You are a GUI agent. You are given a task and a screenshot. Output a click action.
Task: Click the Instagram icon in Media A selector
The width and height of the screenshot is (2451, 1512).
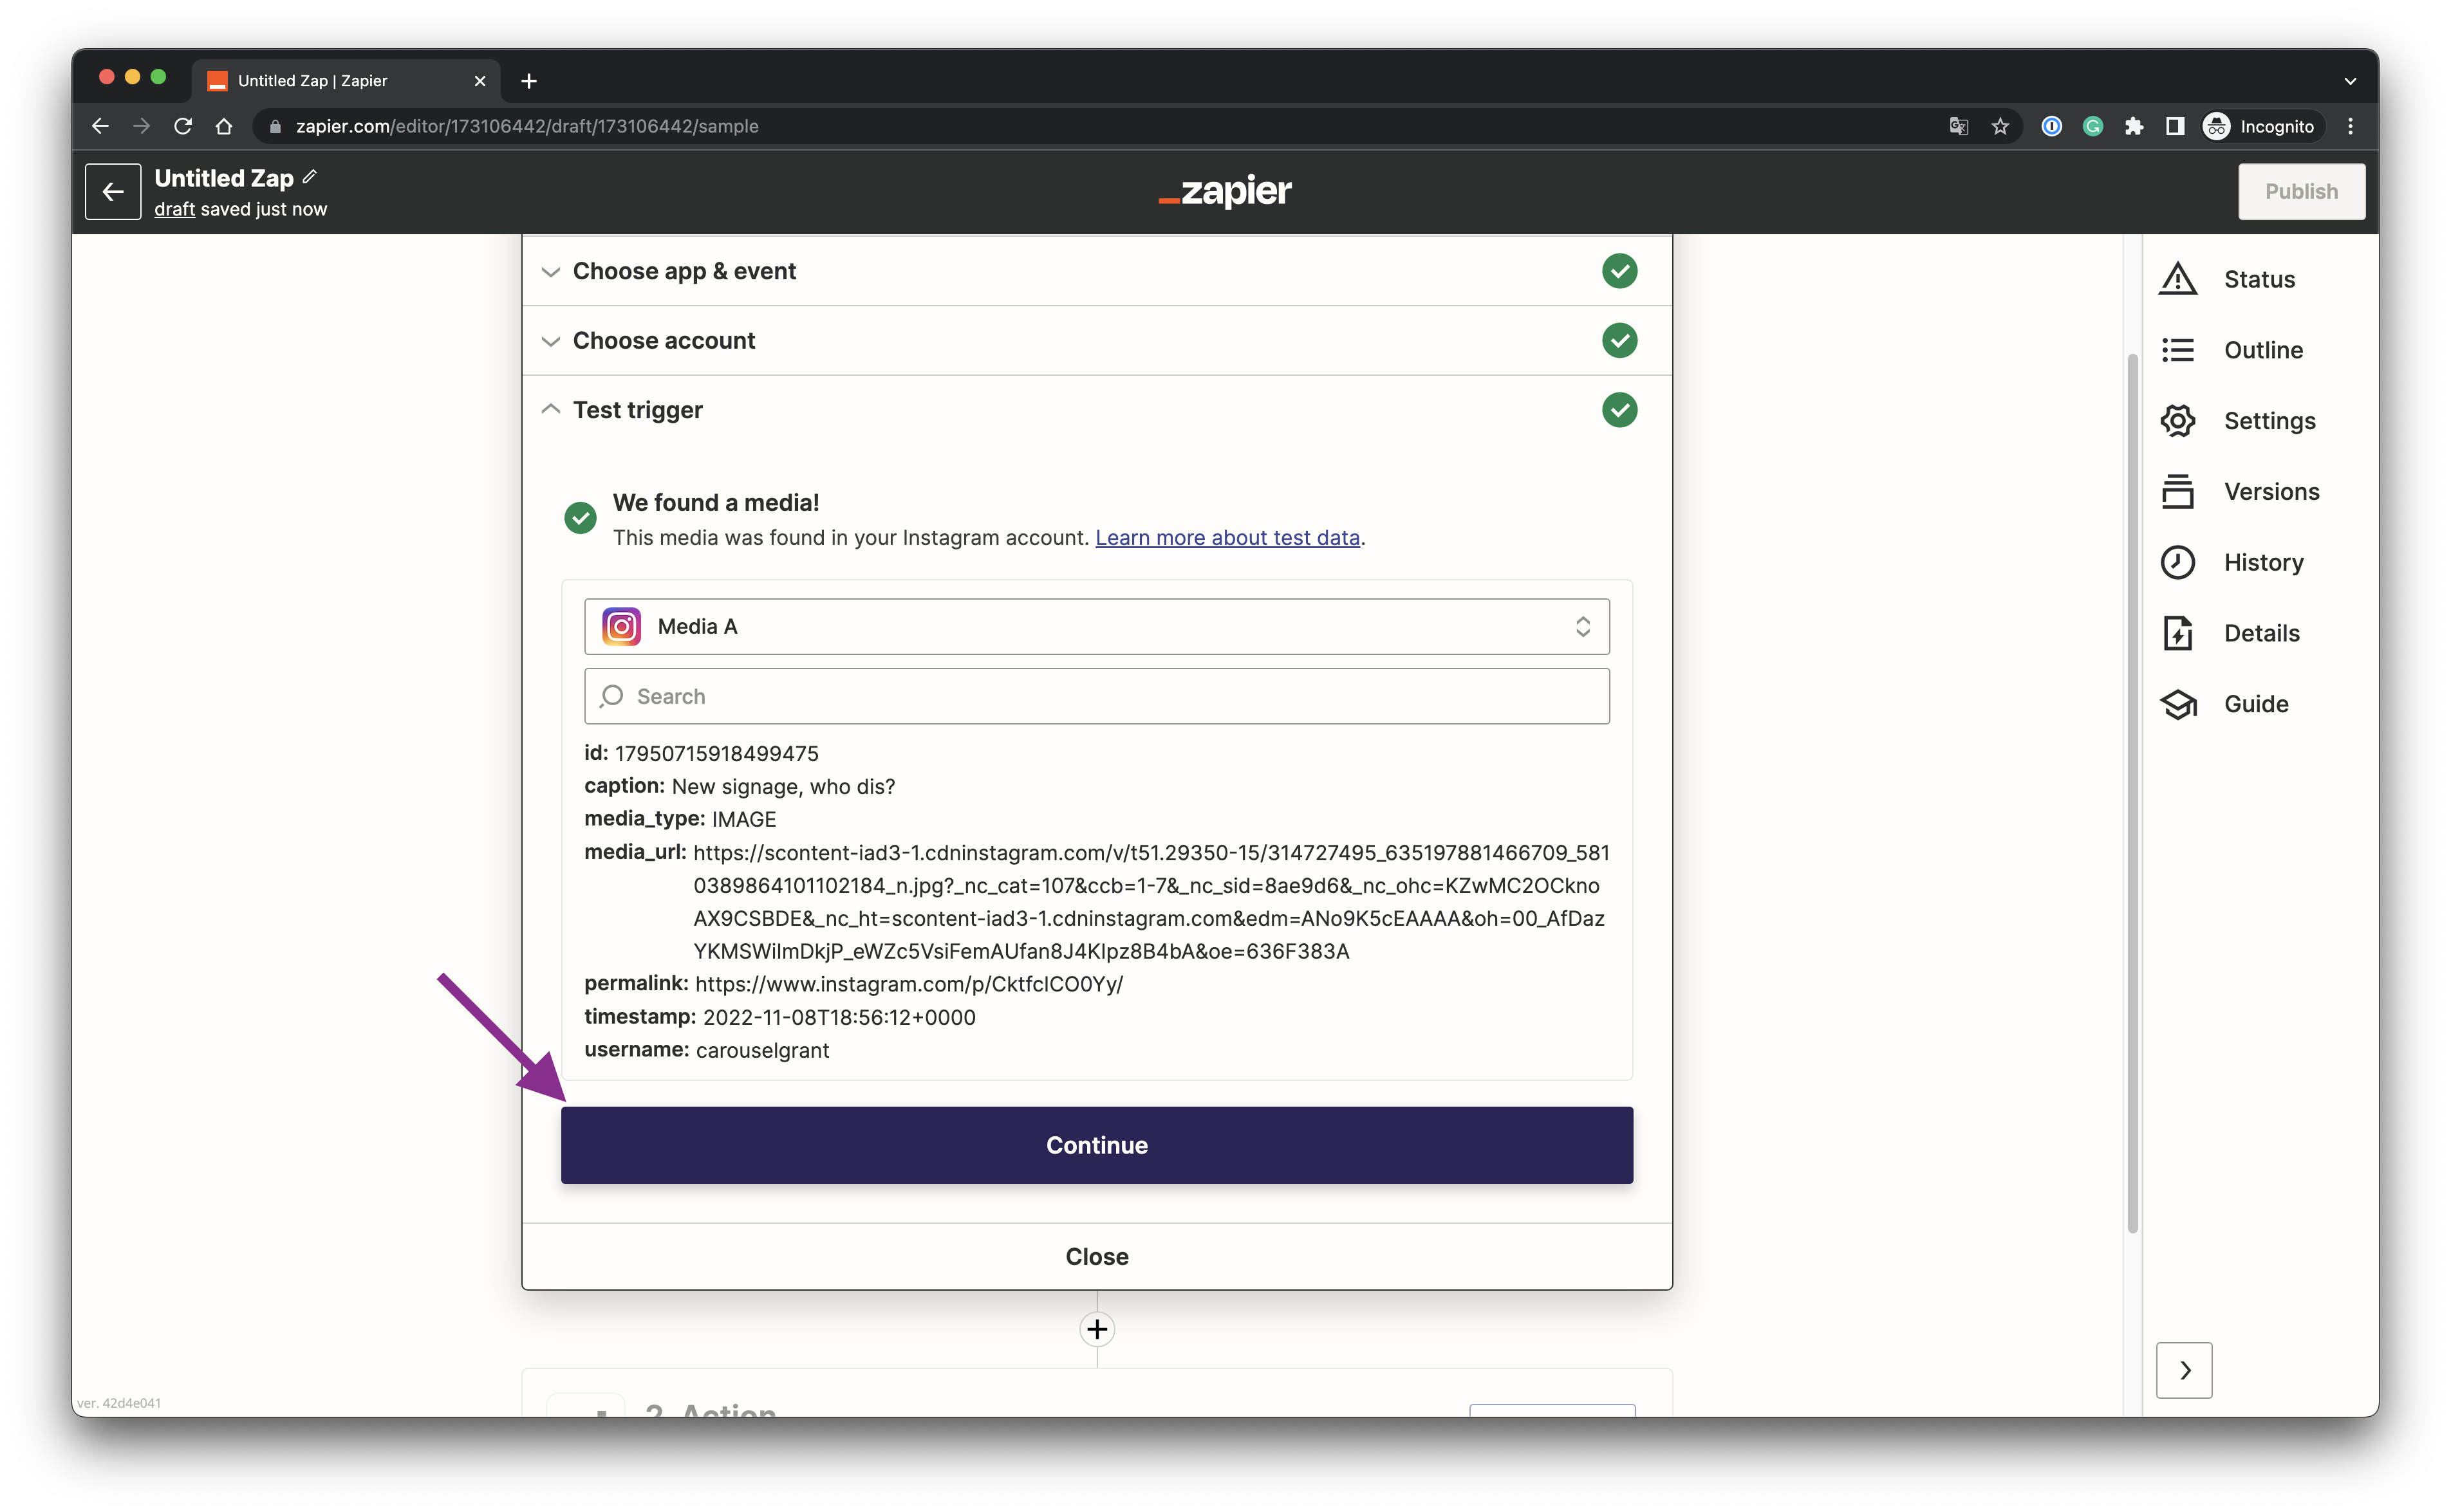pyautogui.click(x=621, y=626)
